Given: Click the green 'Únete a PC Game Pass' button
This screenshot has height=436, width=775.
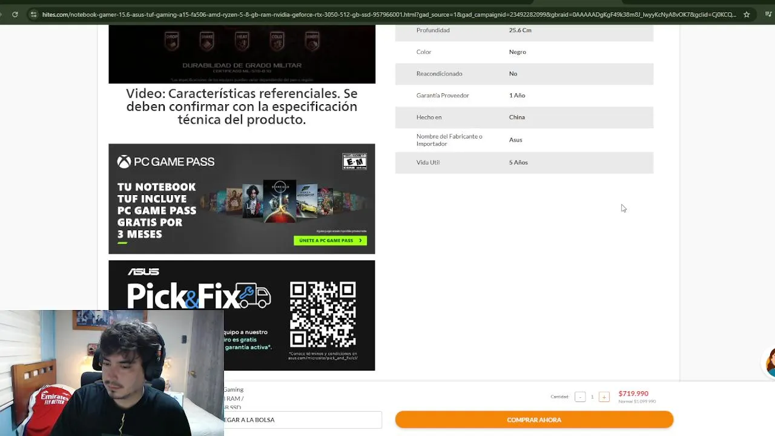Looking at the screenshot, I should coord(330,240).
